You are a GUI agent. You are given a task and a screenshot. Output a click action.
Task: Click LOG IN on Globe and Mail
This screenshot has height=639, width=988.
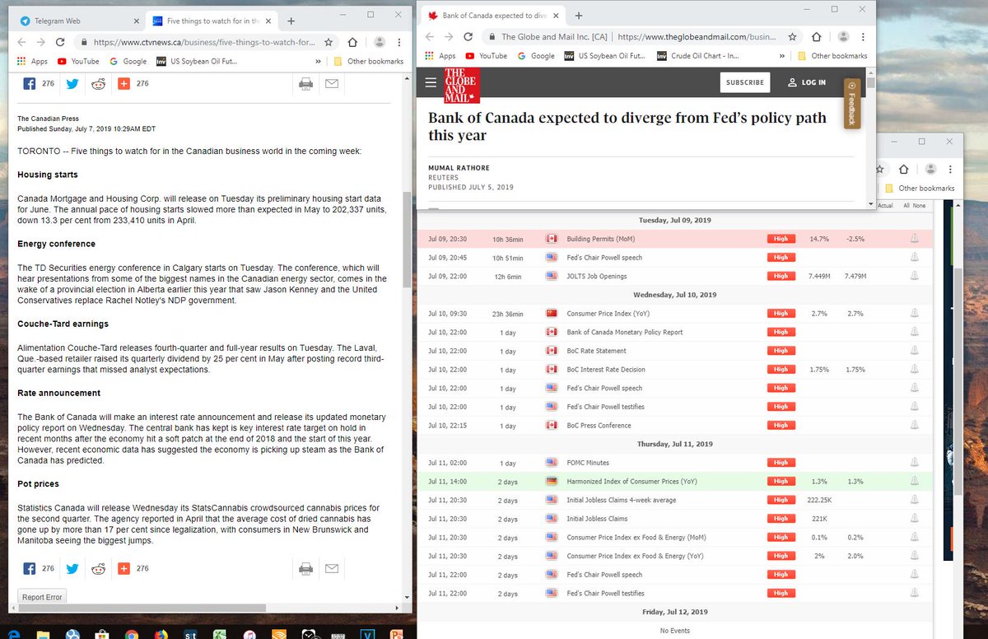coord(806,82)
